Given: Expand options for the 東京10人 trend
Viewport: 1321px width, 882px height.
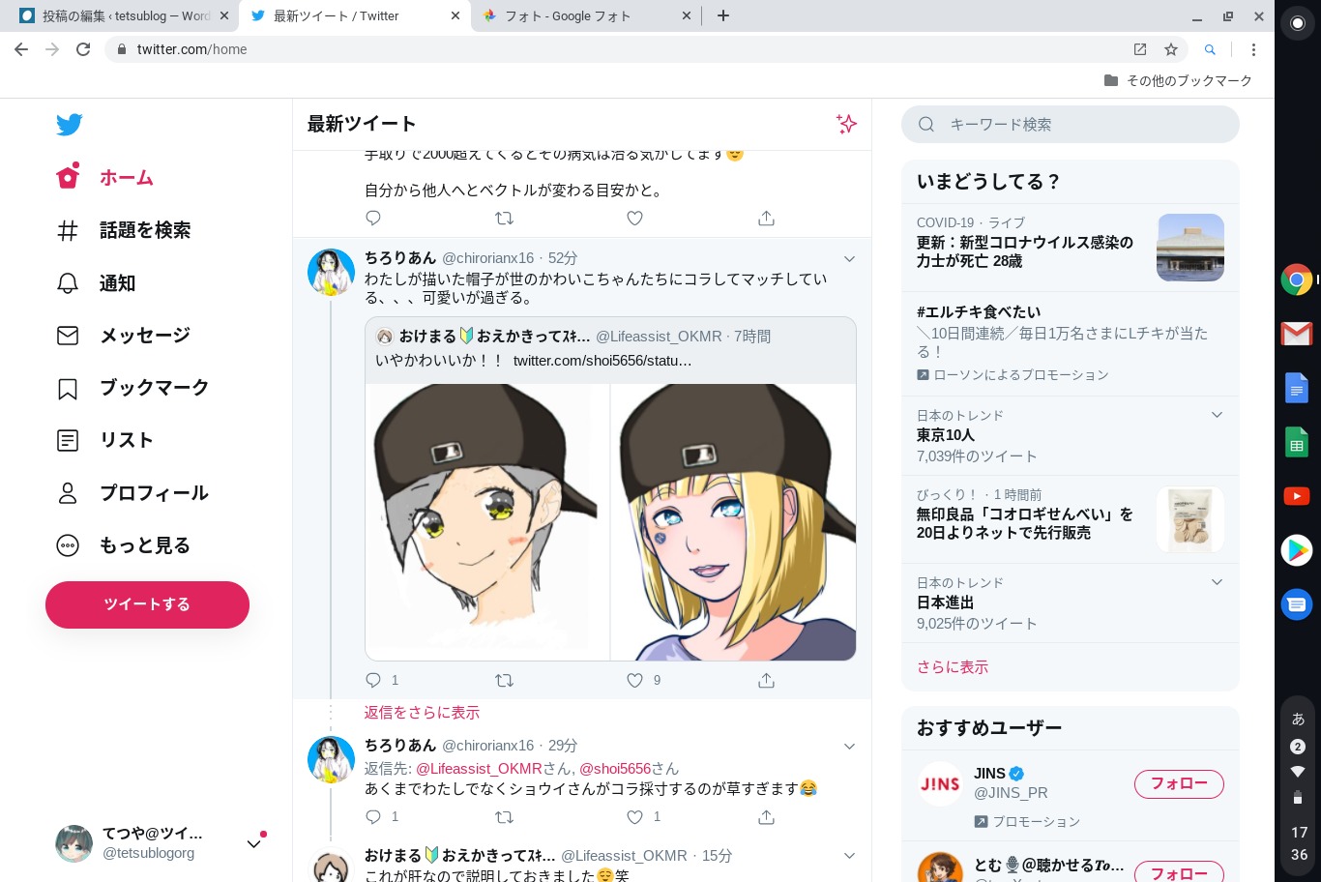Looking at the screenshot, I should pos(1217,415).
